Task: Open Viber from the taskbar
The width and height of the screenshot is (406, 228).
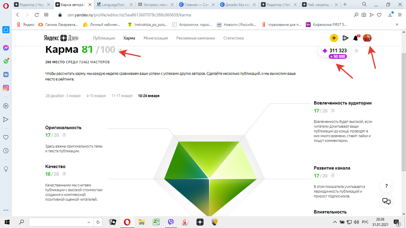Action: coord(171,222)
